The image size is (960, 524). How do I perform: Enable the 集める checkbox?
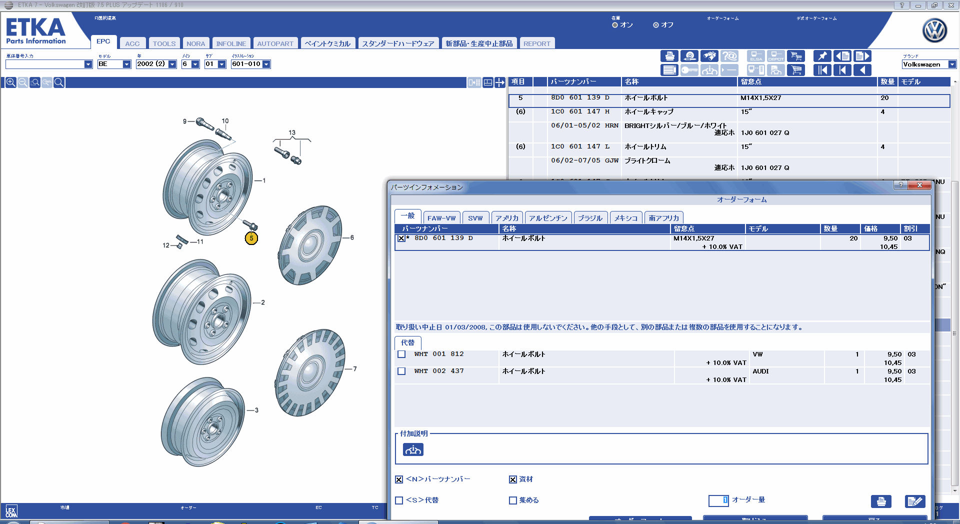[513, 500]
